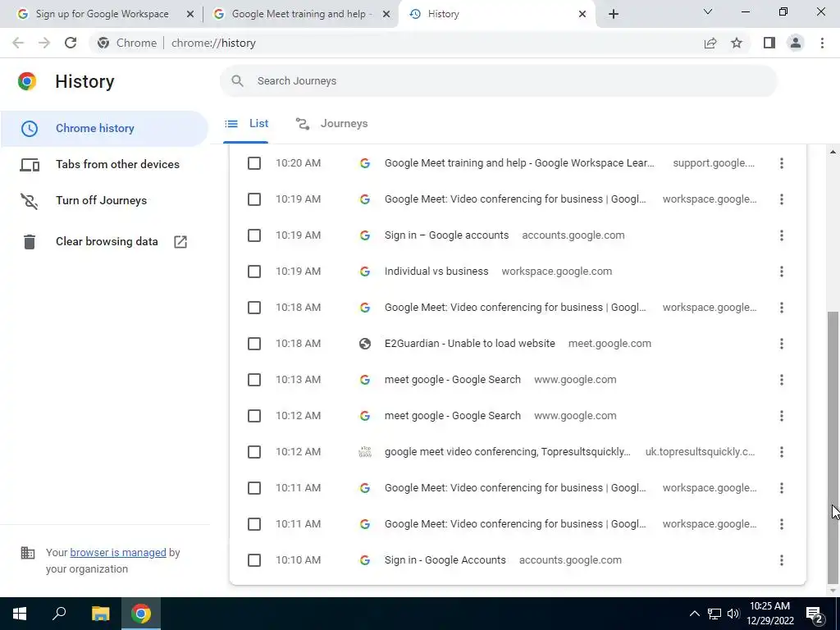Select the Topresultsquickly entry checkbox
840x630 pixels.
[254, 452]
